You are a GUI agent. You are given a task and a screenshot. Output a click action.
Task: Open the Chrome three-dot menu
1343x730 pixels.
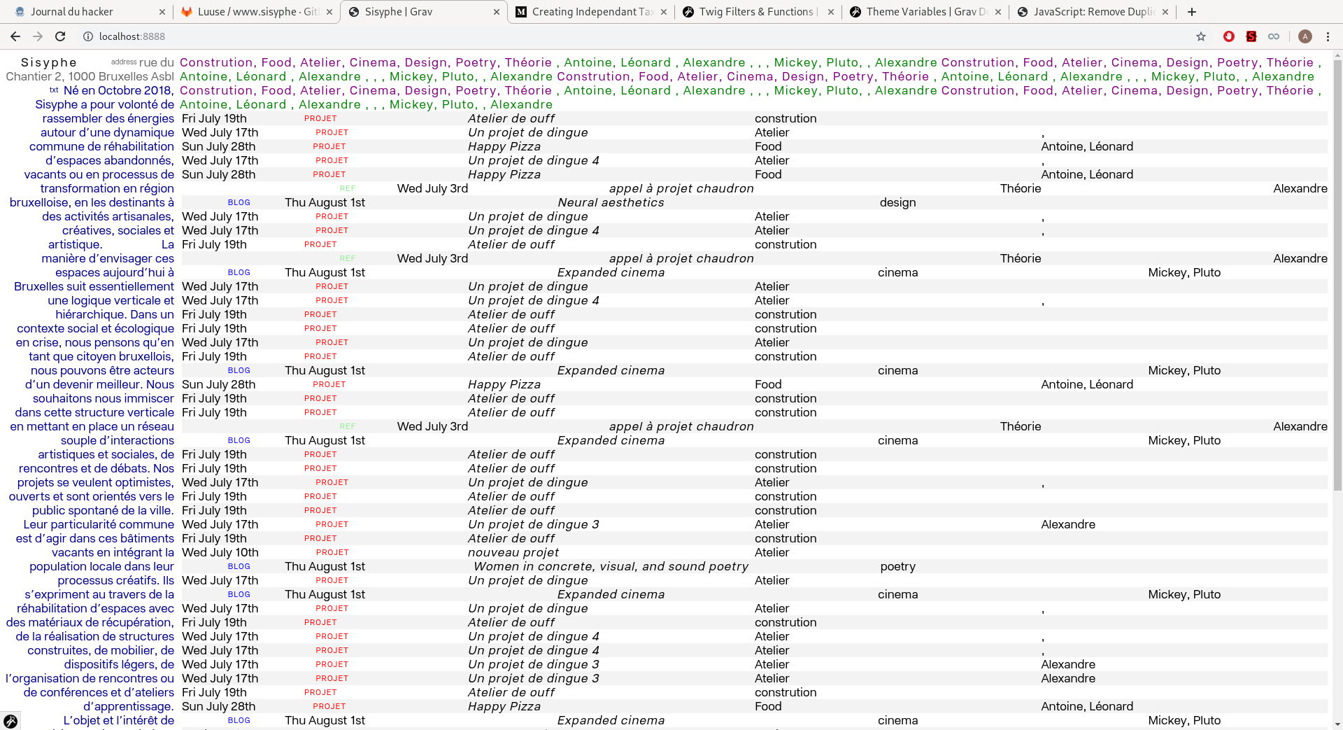click(x=1328, y=36)
